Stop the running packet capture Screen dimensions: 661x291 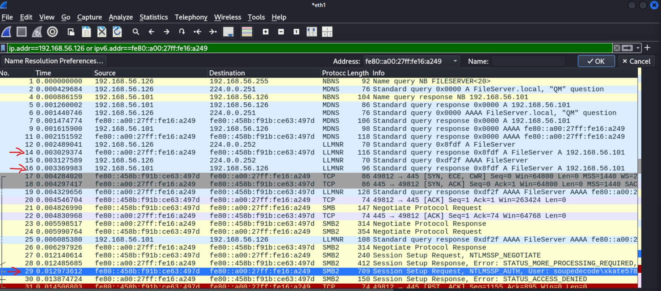tap(22, 32)
